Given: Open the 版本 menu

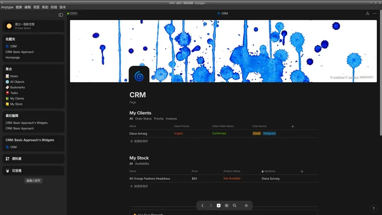Looking at the screenshot, I should pyautogui.click(x=62, y=7).
